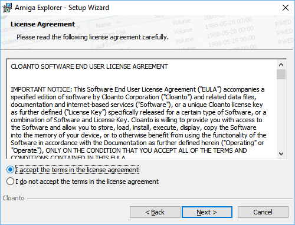Select 'I do not accept the terms' radio button
The image size is (295, 225).
pyautogui.click(x=10, y=182)
